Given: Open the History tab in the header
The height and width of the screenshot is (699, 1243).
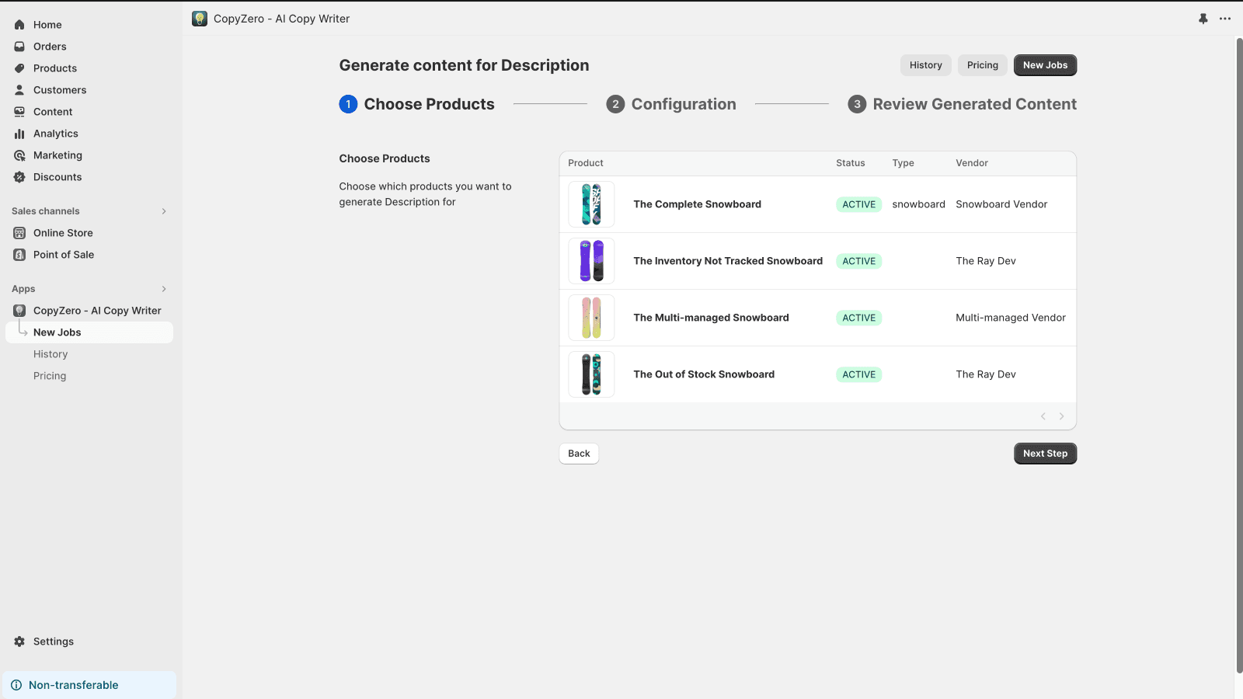Looking at the screenshot, I should 925,65.
